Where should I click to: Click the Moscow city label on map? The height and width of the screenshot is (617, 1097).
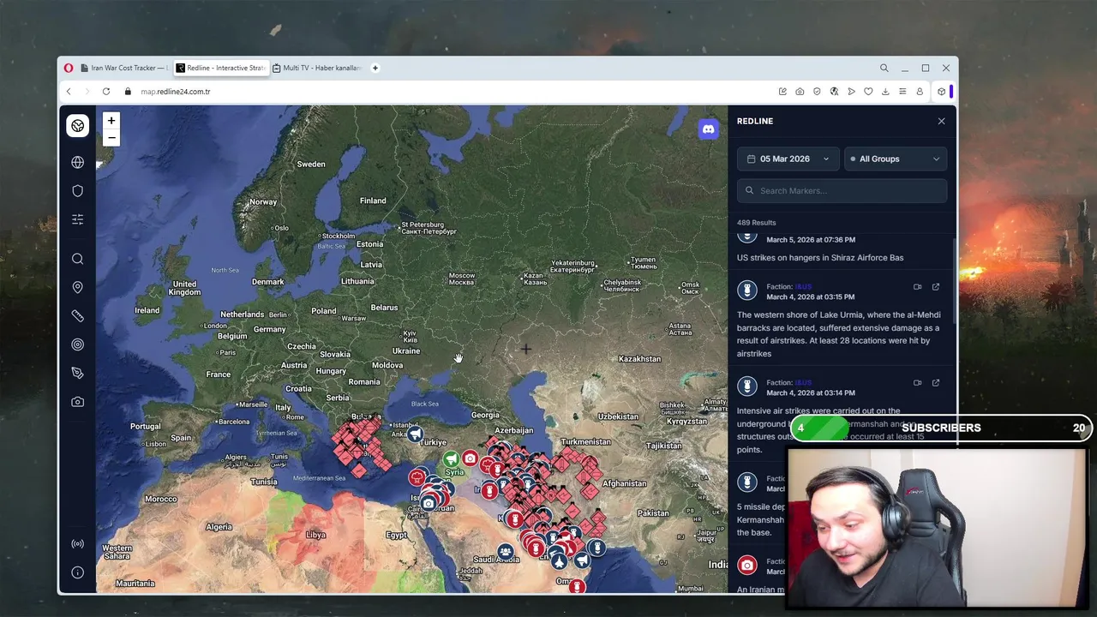pos(461,279)
